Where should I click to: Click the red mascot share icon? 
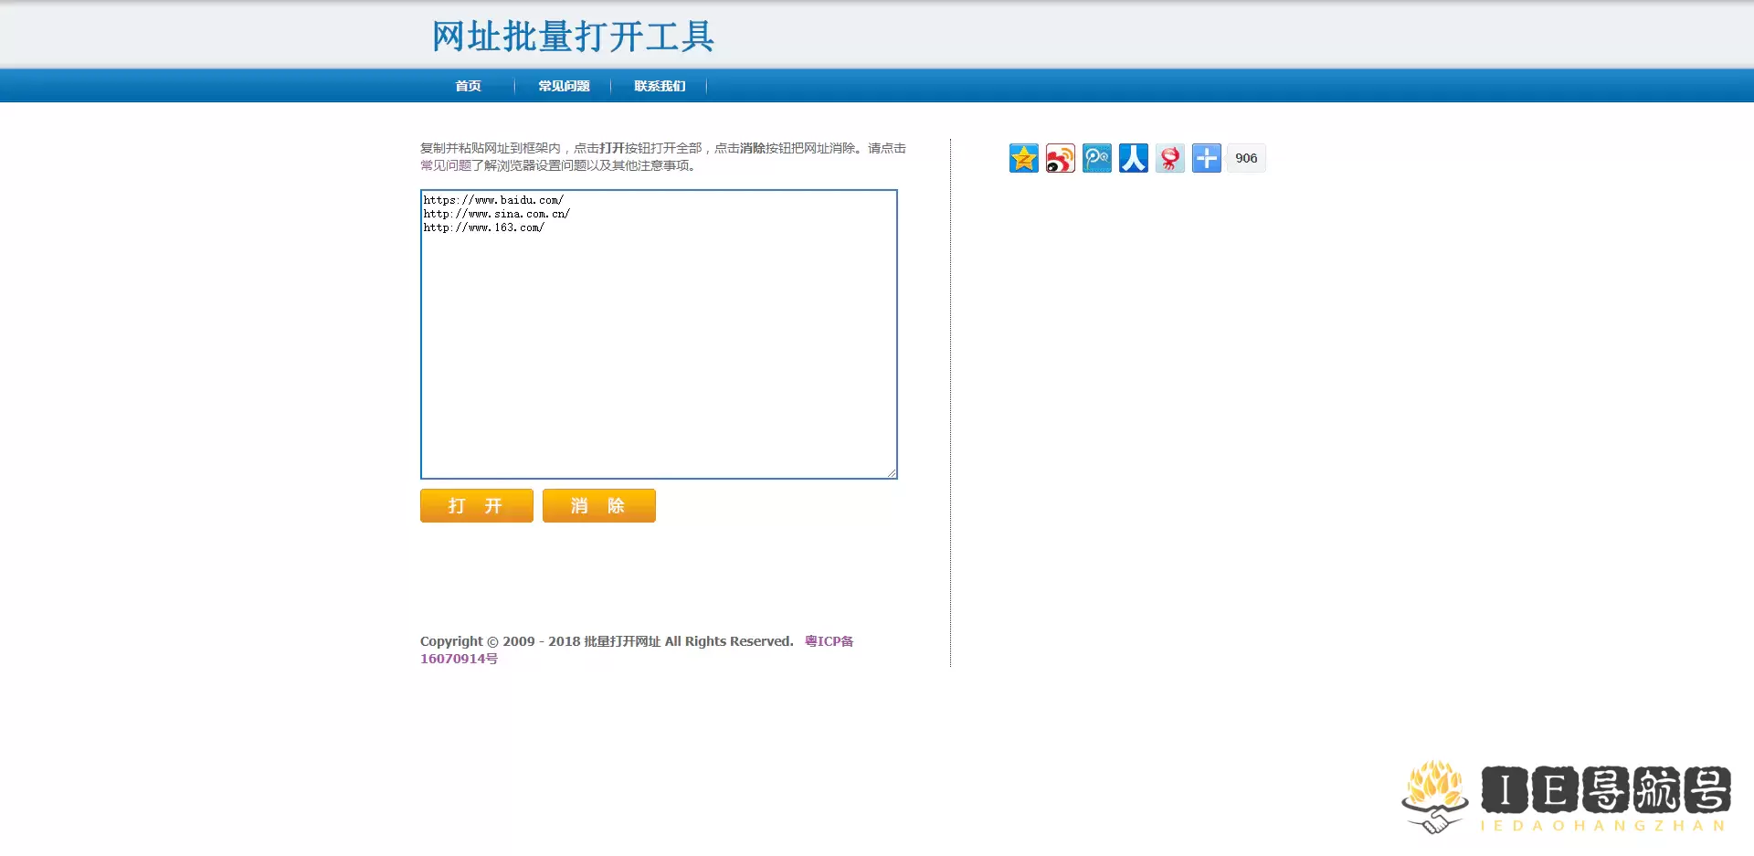1169,158
